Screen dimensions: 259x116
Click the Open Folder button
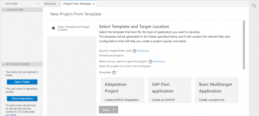point(22,82)
